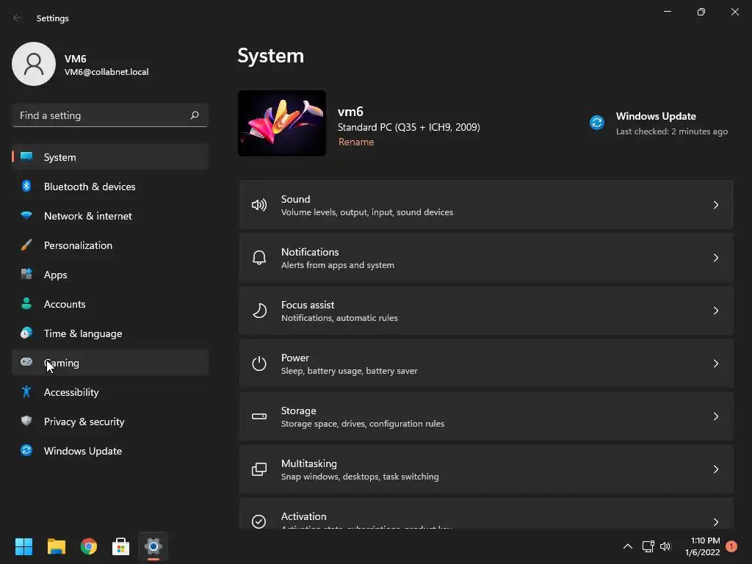
Task: Click the Multitasking windows icon
Action: point(259,469)
